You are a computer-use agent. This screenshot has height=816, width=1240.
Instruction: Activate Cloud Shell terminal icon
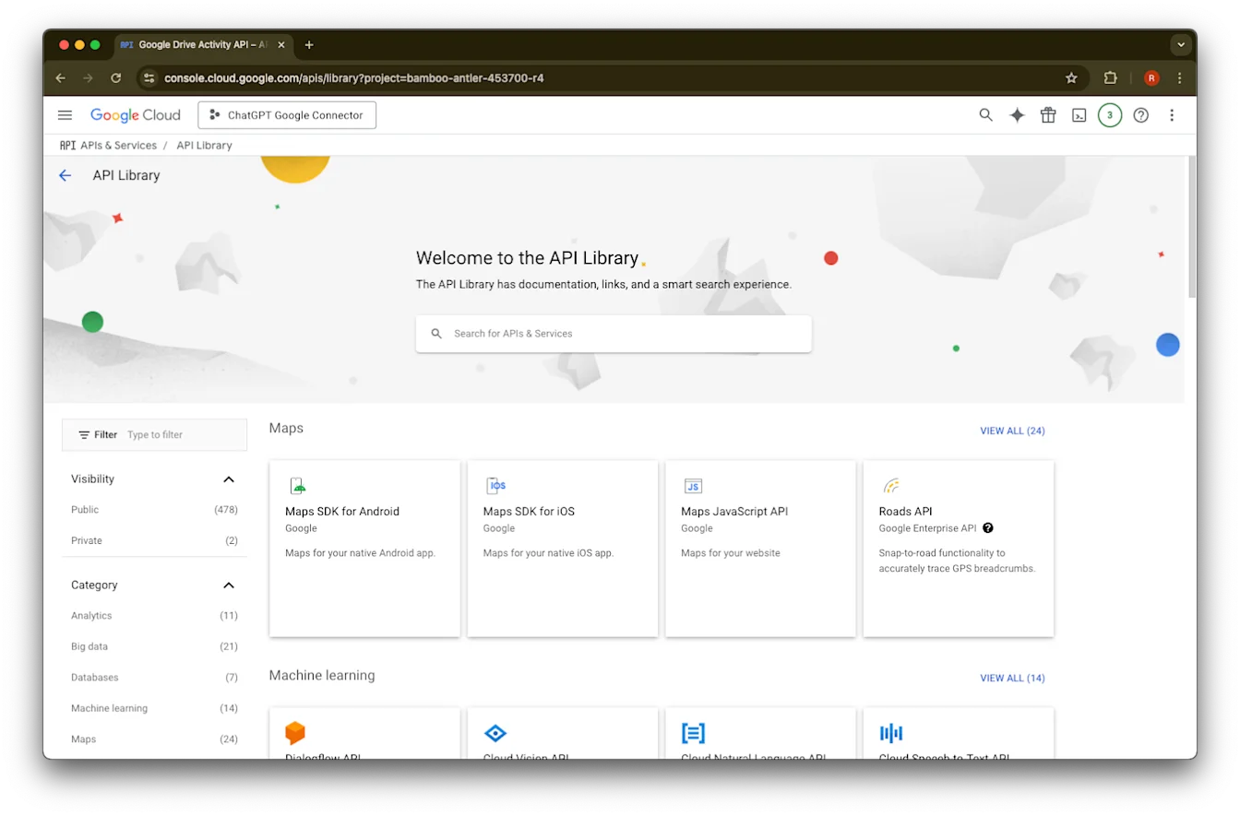[x=1079, y=115]
